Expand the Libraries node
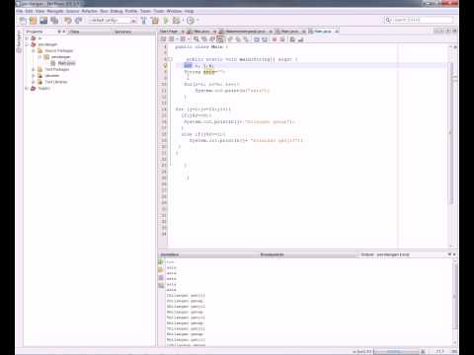This screenshot has height=355, width=474. tap(34, 76)
